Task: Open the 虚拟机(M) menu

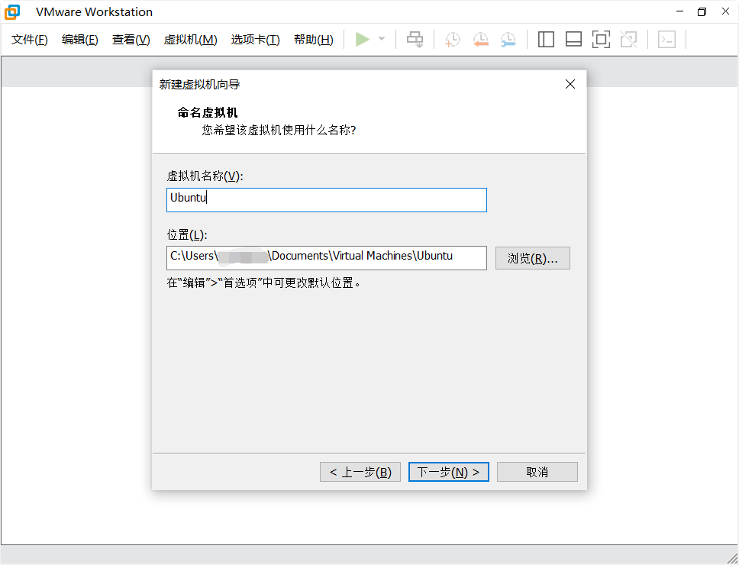Action: pos(190,40)
